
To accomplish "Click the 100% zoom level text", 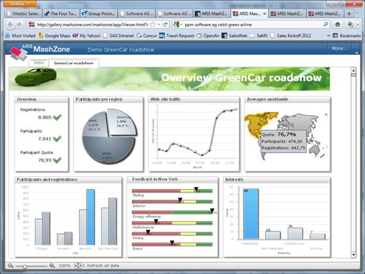I will point(64,265).
